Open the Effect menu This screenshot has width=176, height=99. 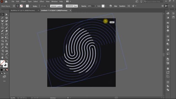42,1
